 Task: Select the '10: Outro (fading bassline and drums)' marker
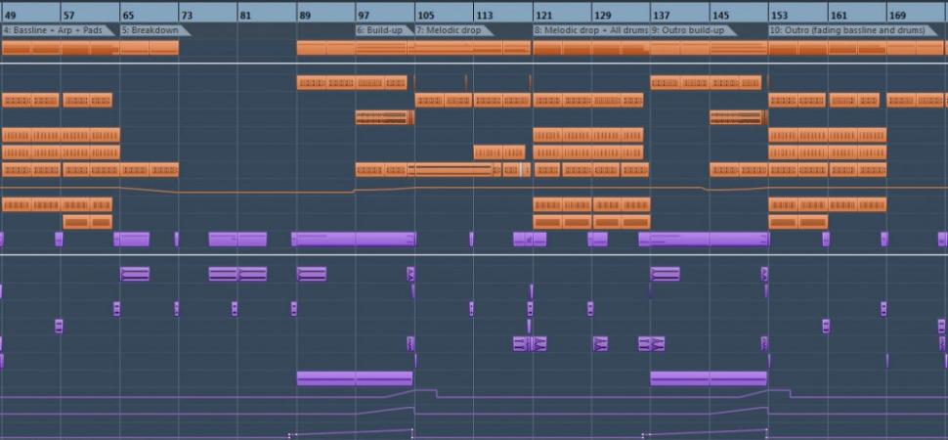coord(853,30)
